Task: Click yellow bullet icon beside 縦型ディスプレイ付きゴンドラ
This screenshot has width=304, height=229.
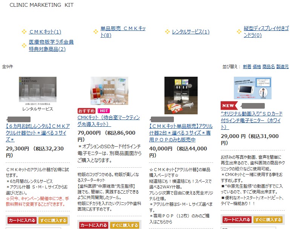Action: click(239, 32)
